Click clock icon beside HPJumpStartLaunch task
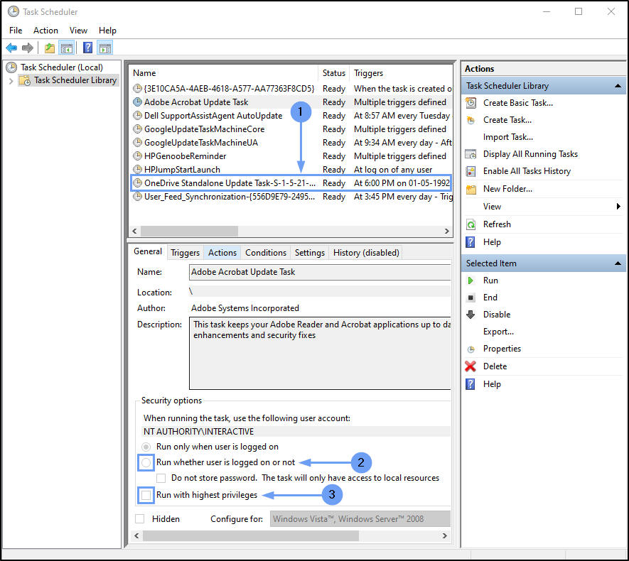Viewport: 629px width, 561px height. pos(138,169)
